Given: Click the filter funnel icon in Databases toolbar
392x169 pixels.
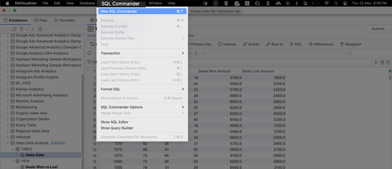Looking at the screenshot, I should 22,29.
